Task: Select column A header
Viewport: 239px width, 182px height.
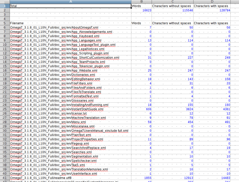Action: pos(70,2)
